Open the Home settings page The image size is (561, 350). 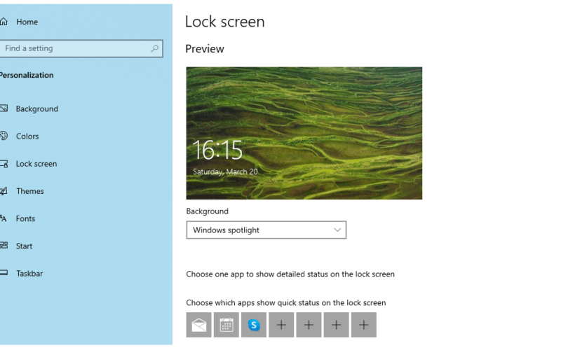[x=27, y=22]
